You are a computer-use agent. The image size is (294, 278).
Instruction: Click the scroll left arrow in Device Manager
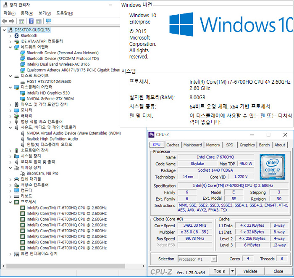point(3,266)
